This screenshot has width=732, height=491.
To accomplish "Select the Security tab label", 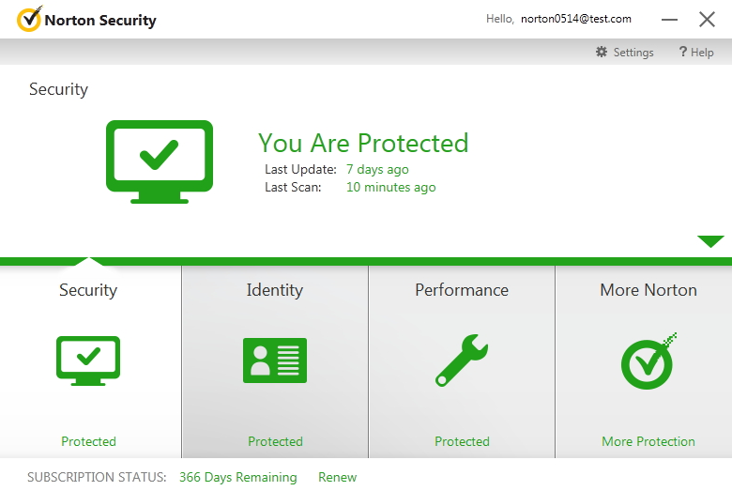I will tap(88, 290).
